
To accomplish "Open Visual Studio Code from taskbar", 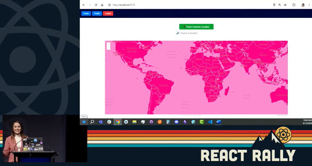I will 210,122.
